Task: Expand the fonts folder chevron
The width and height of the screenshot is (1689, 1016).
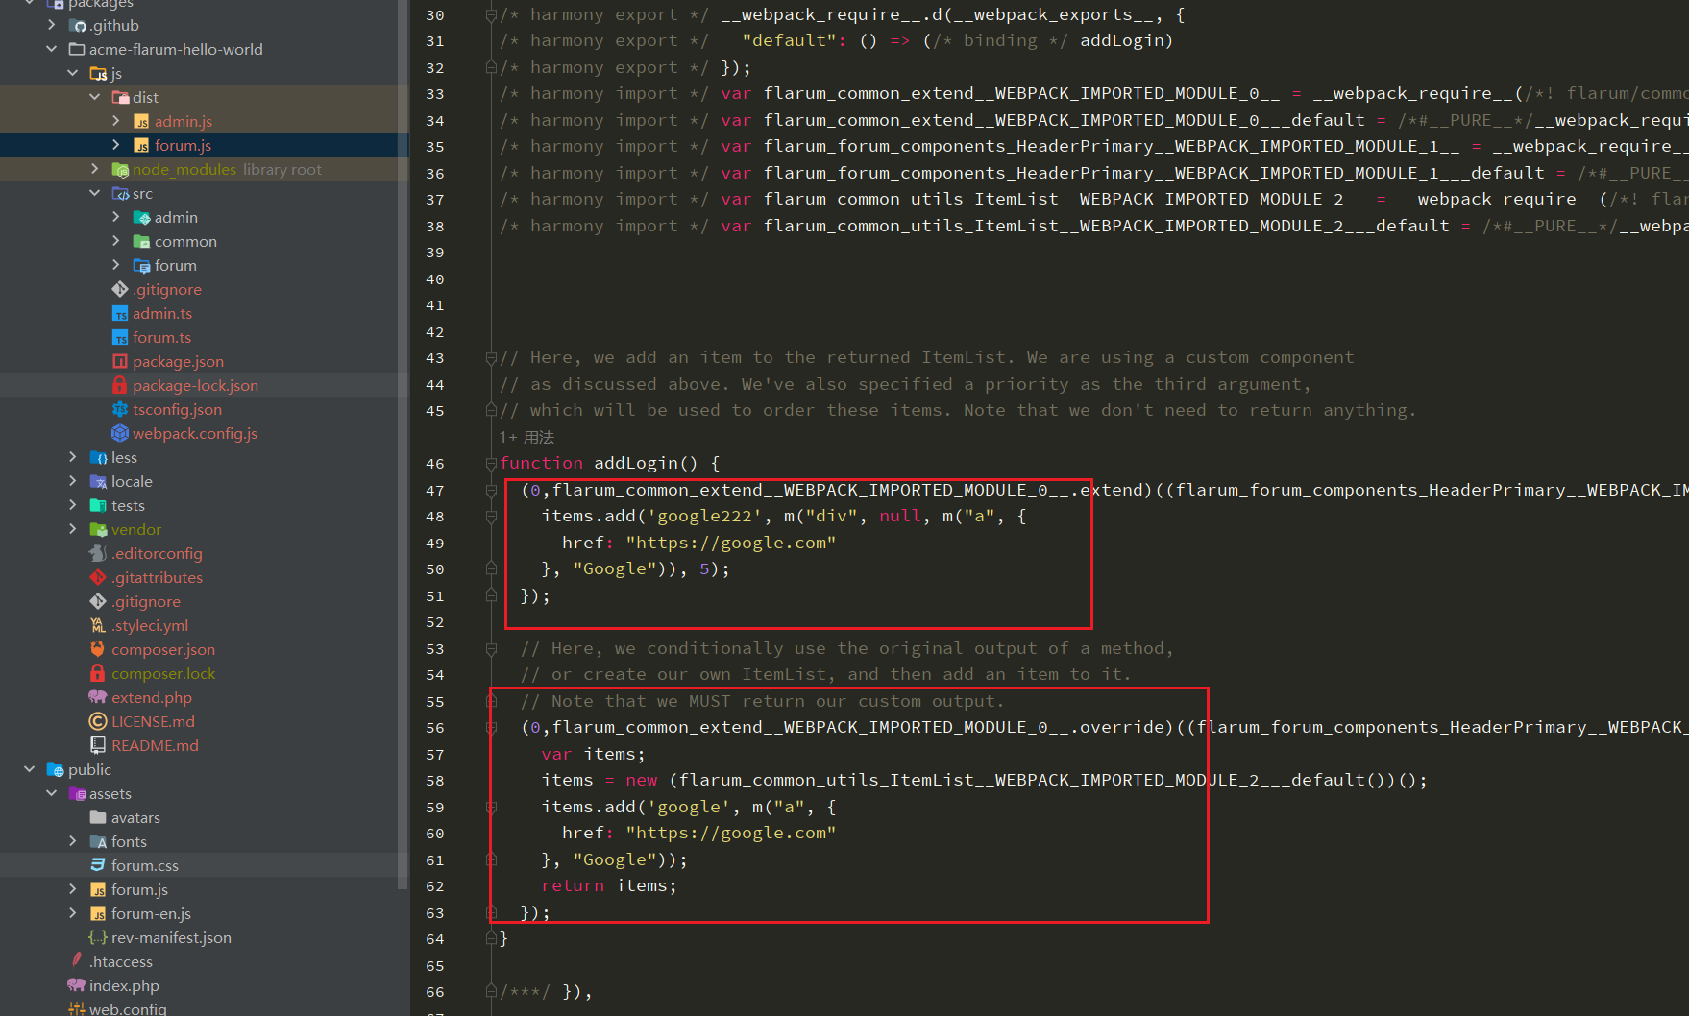Action: 73,841
